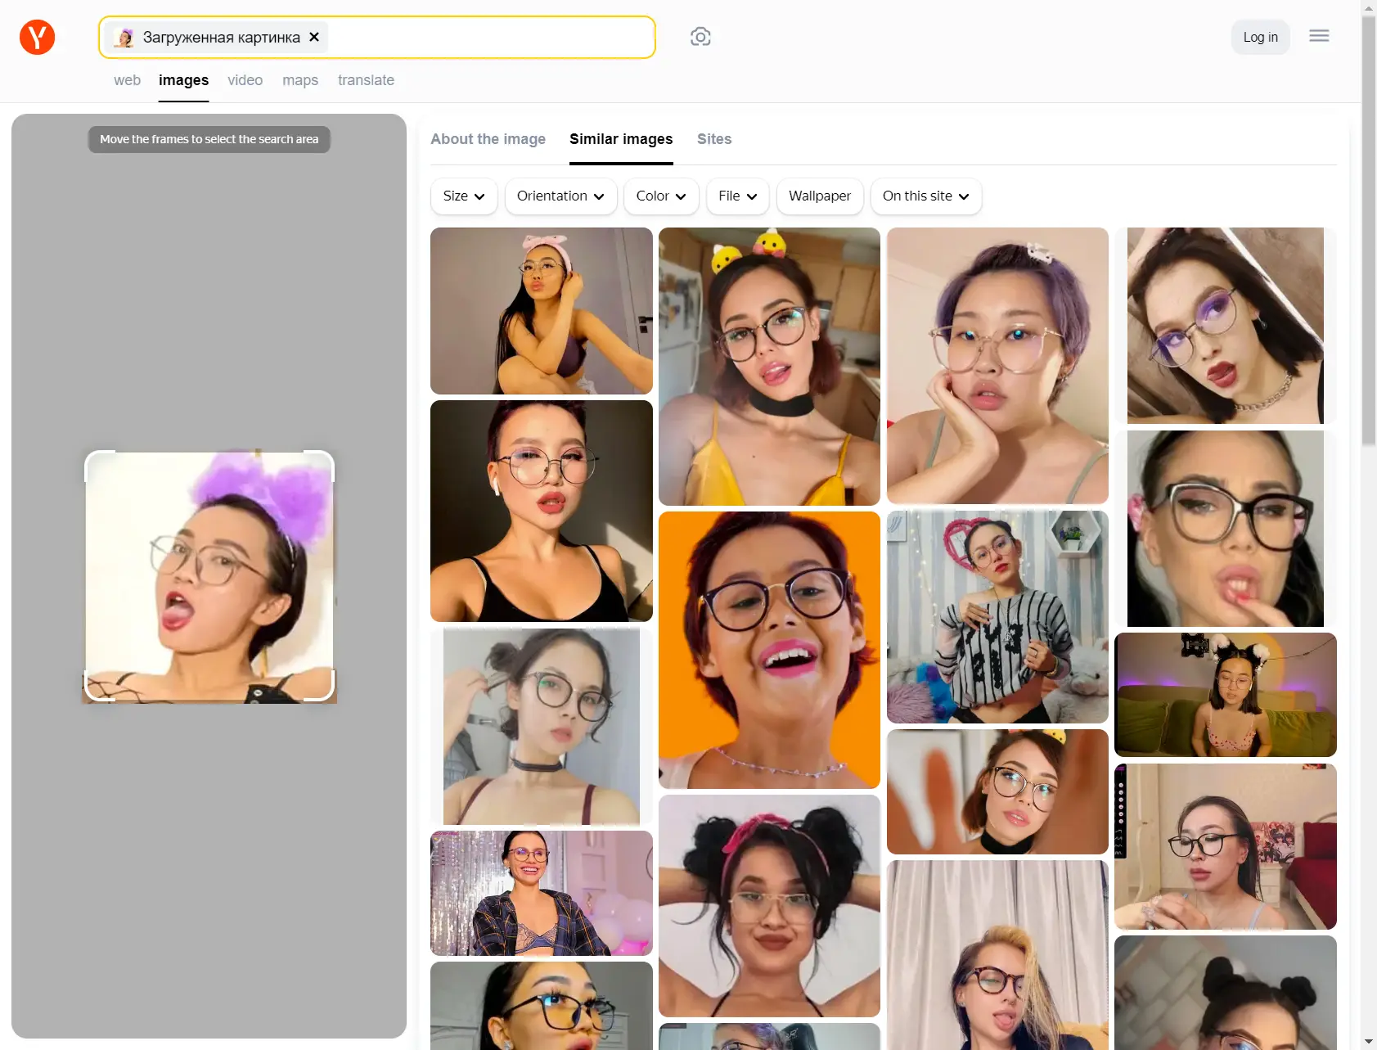
Task: Toggle the Wallpaper filter
Action: (x=819, y=196)
